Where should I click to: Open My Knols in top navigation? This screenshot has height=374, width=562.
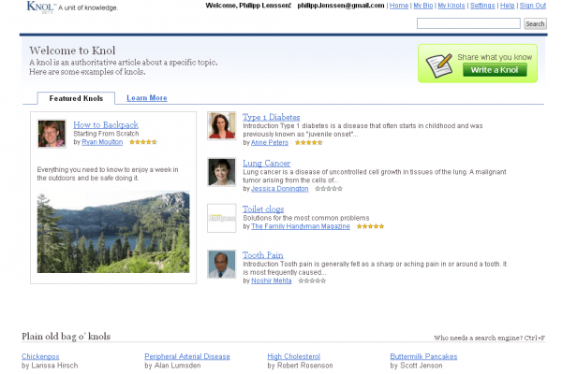click(451, 6)
